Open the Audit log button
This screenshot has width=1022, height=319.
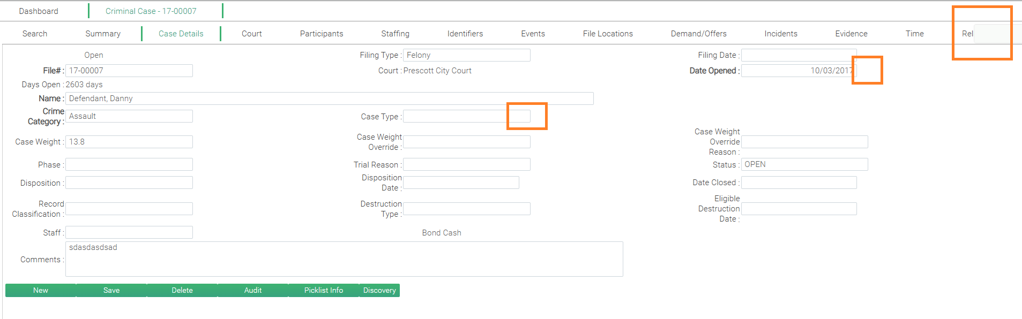tap(253, 290)
